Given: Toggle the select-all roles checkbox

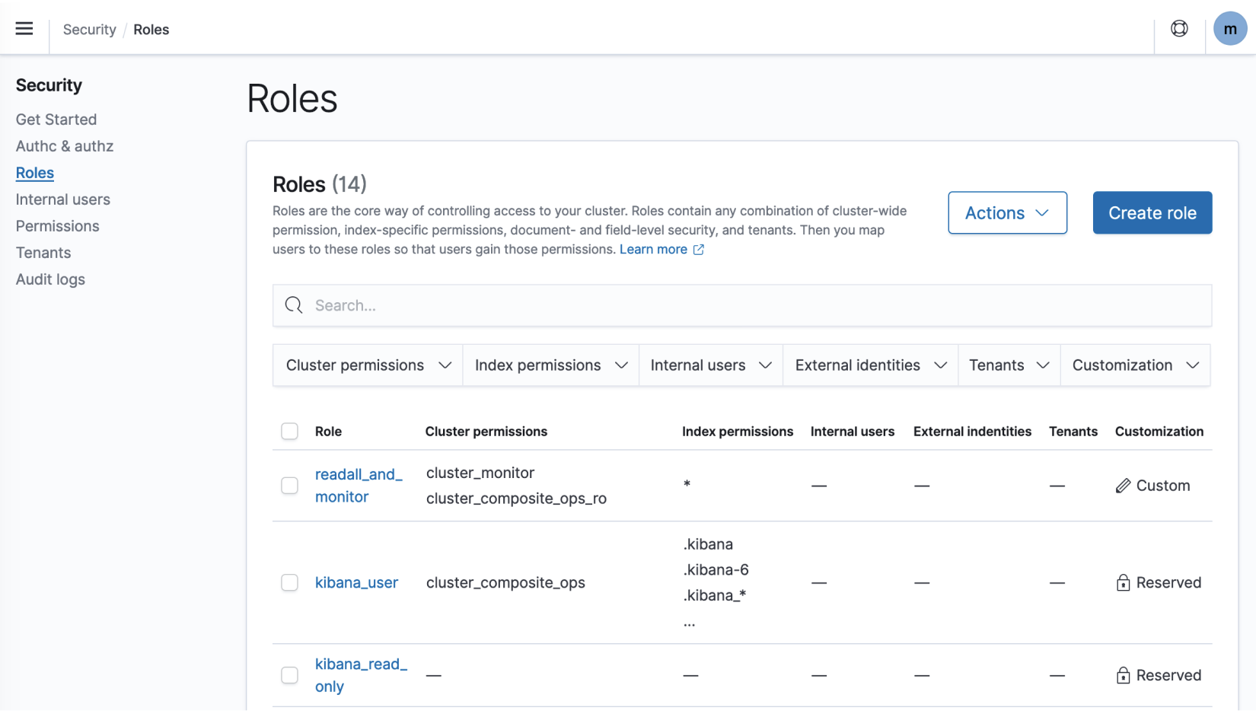Looking at the screenshot, I should 289,431.
